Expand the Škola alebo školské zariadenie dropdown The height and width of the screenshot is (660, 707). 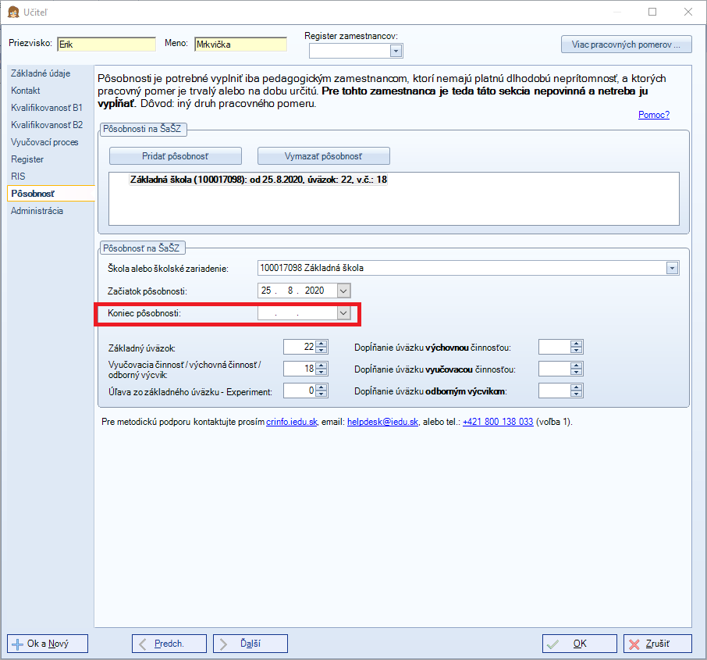tap(672, 268)
